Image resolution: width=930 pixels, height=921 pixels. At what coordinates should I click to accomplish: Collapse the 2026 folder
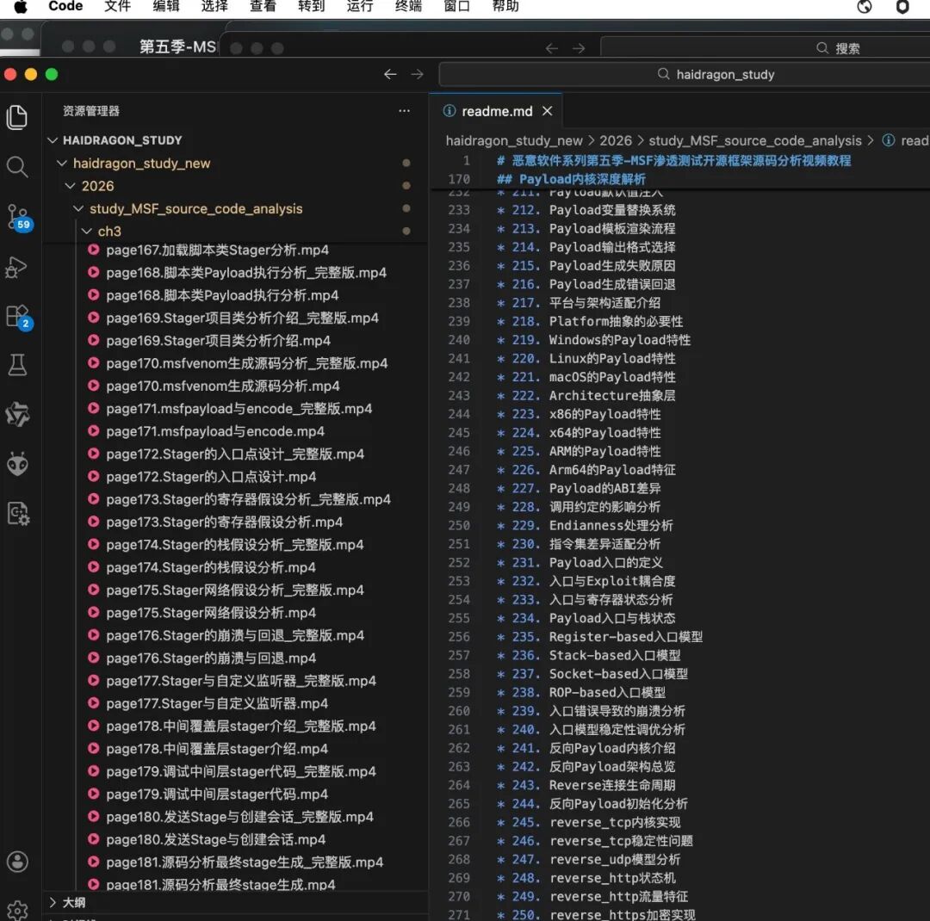click(x=70, y=186)
